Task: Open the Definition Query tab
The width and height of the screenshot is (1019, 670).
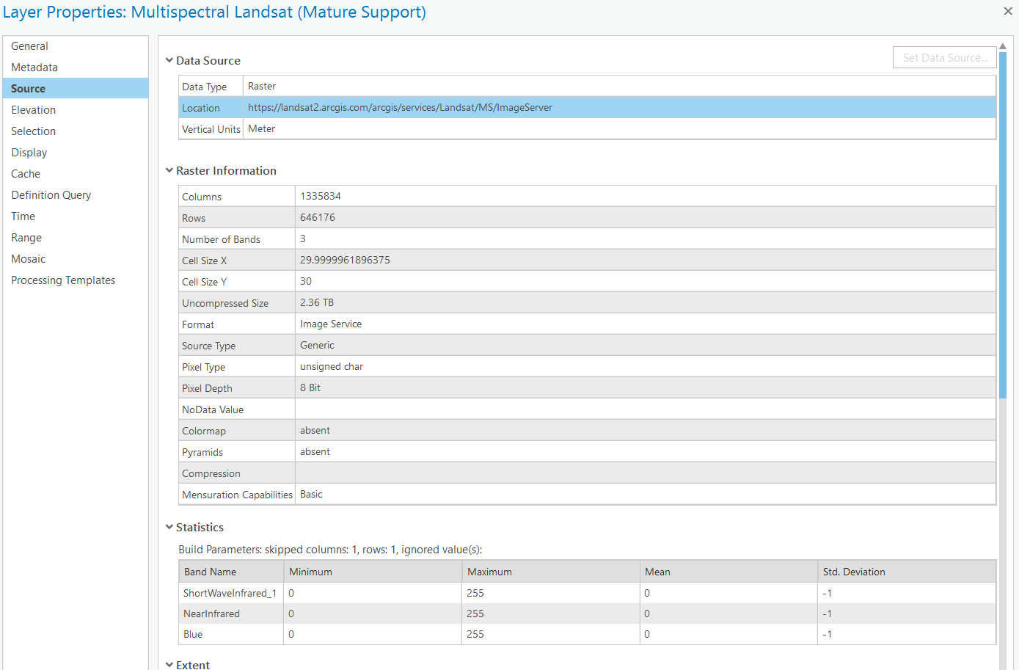Action: pos(51,195)
